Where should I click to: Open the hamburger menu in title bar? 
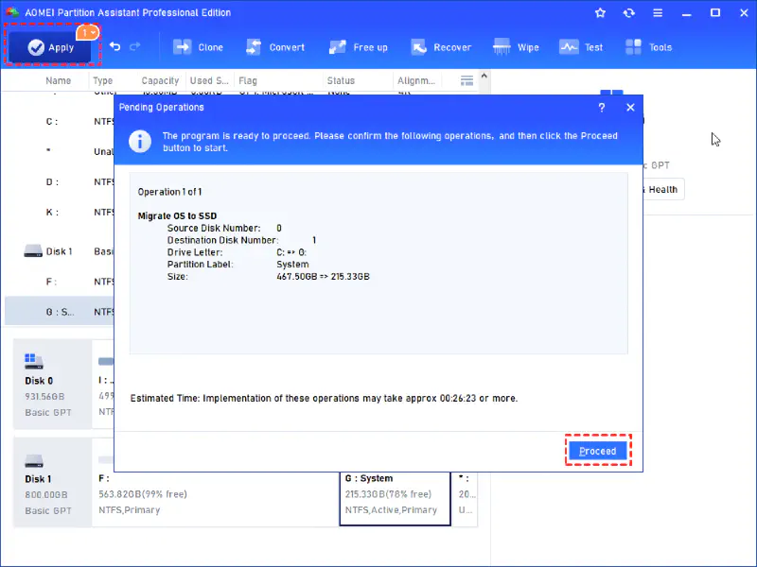657,13
